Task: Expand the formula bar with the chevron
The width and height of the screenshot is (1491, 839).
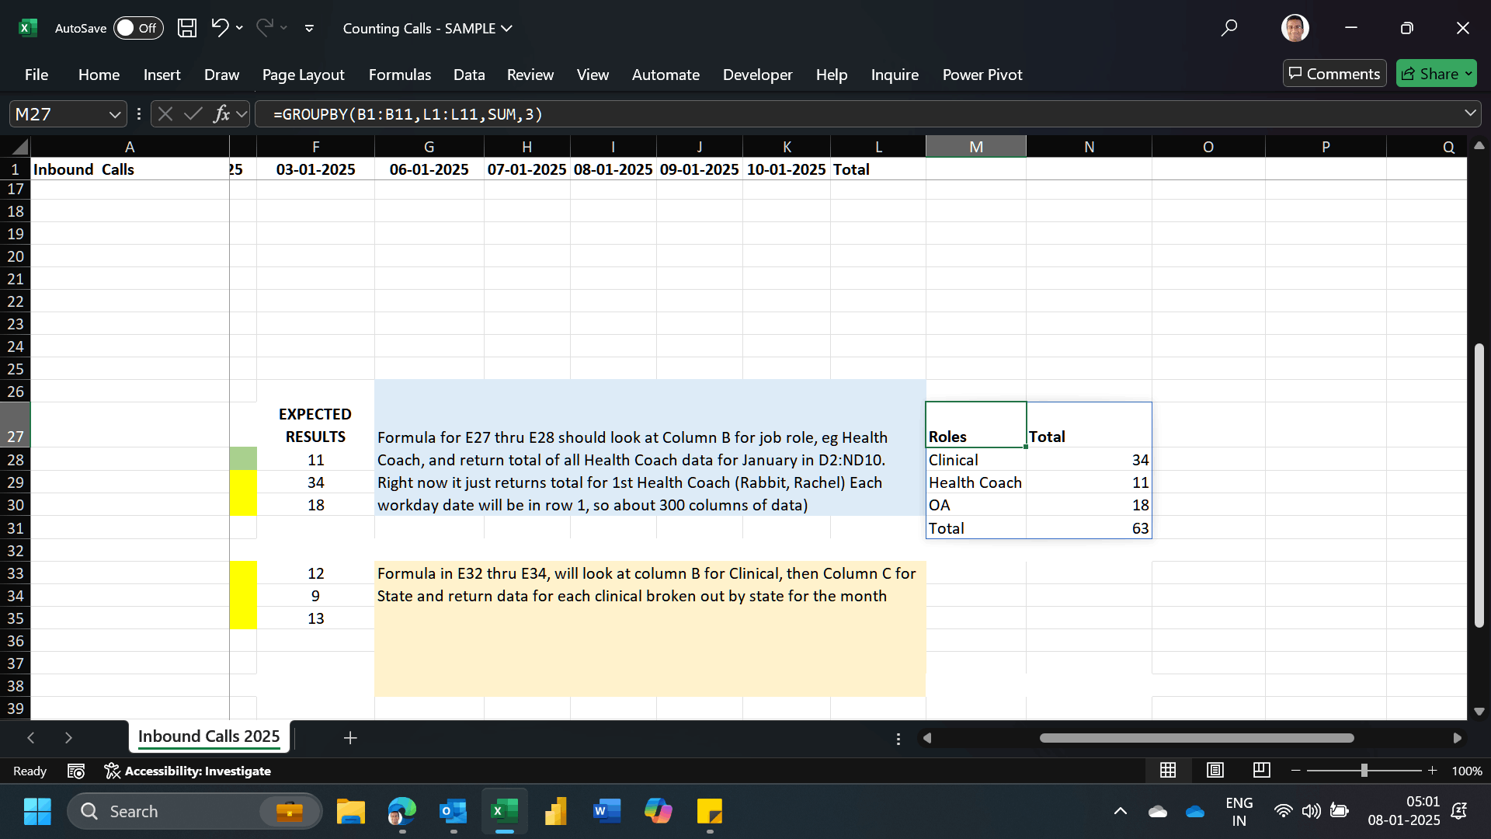Action: click(x=1470, y=113)
